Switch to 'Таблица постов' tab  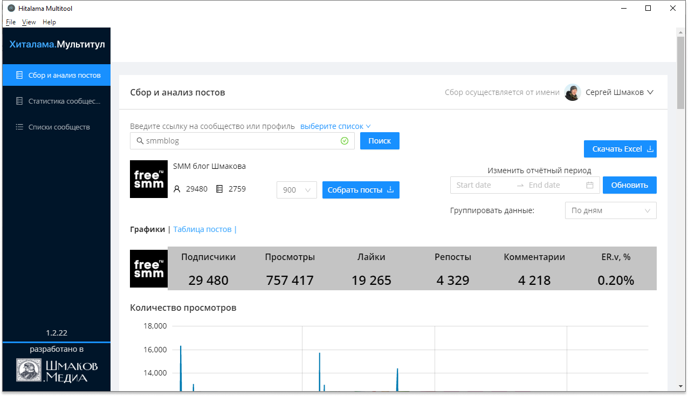click(203, 229)
